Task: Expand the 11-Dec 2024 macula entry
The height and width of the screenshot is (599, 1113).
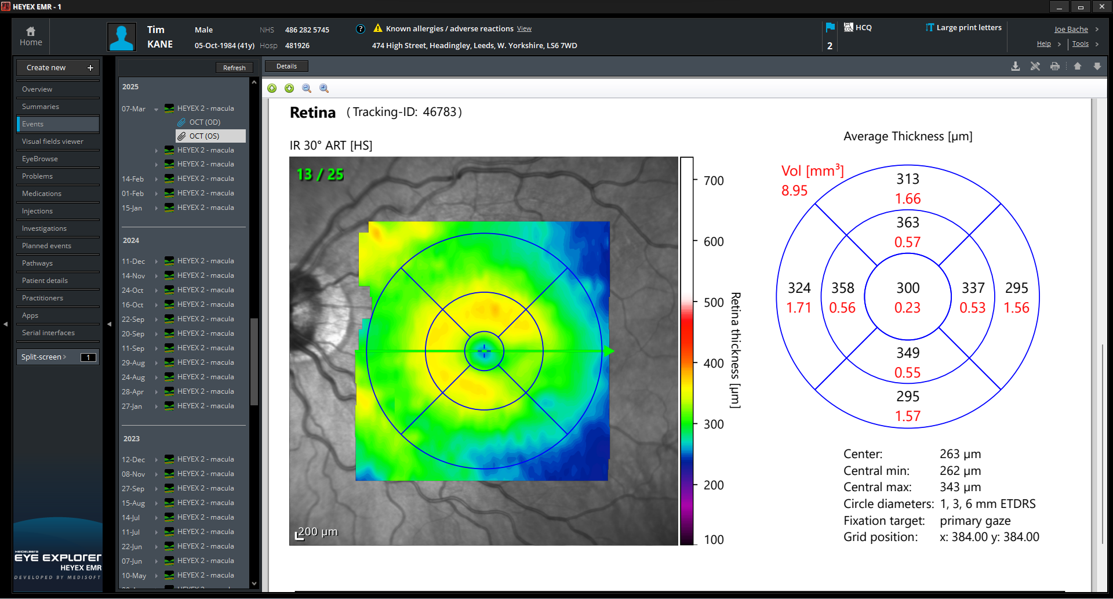Action: click(156, 262)
